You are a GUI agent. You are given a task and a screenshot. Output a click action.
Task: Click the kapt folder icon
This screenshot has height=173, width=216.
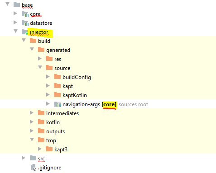pos(58,86)
